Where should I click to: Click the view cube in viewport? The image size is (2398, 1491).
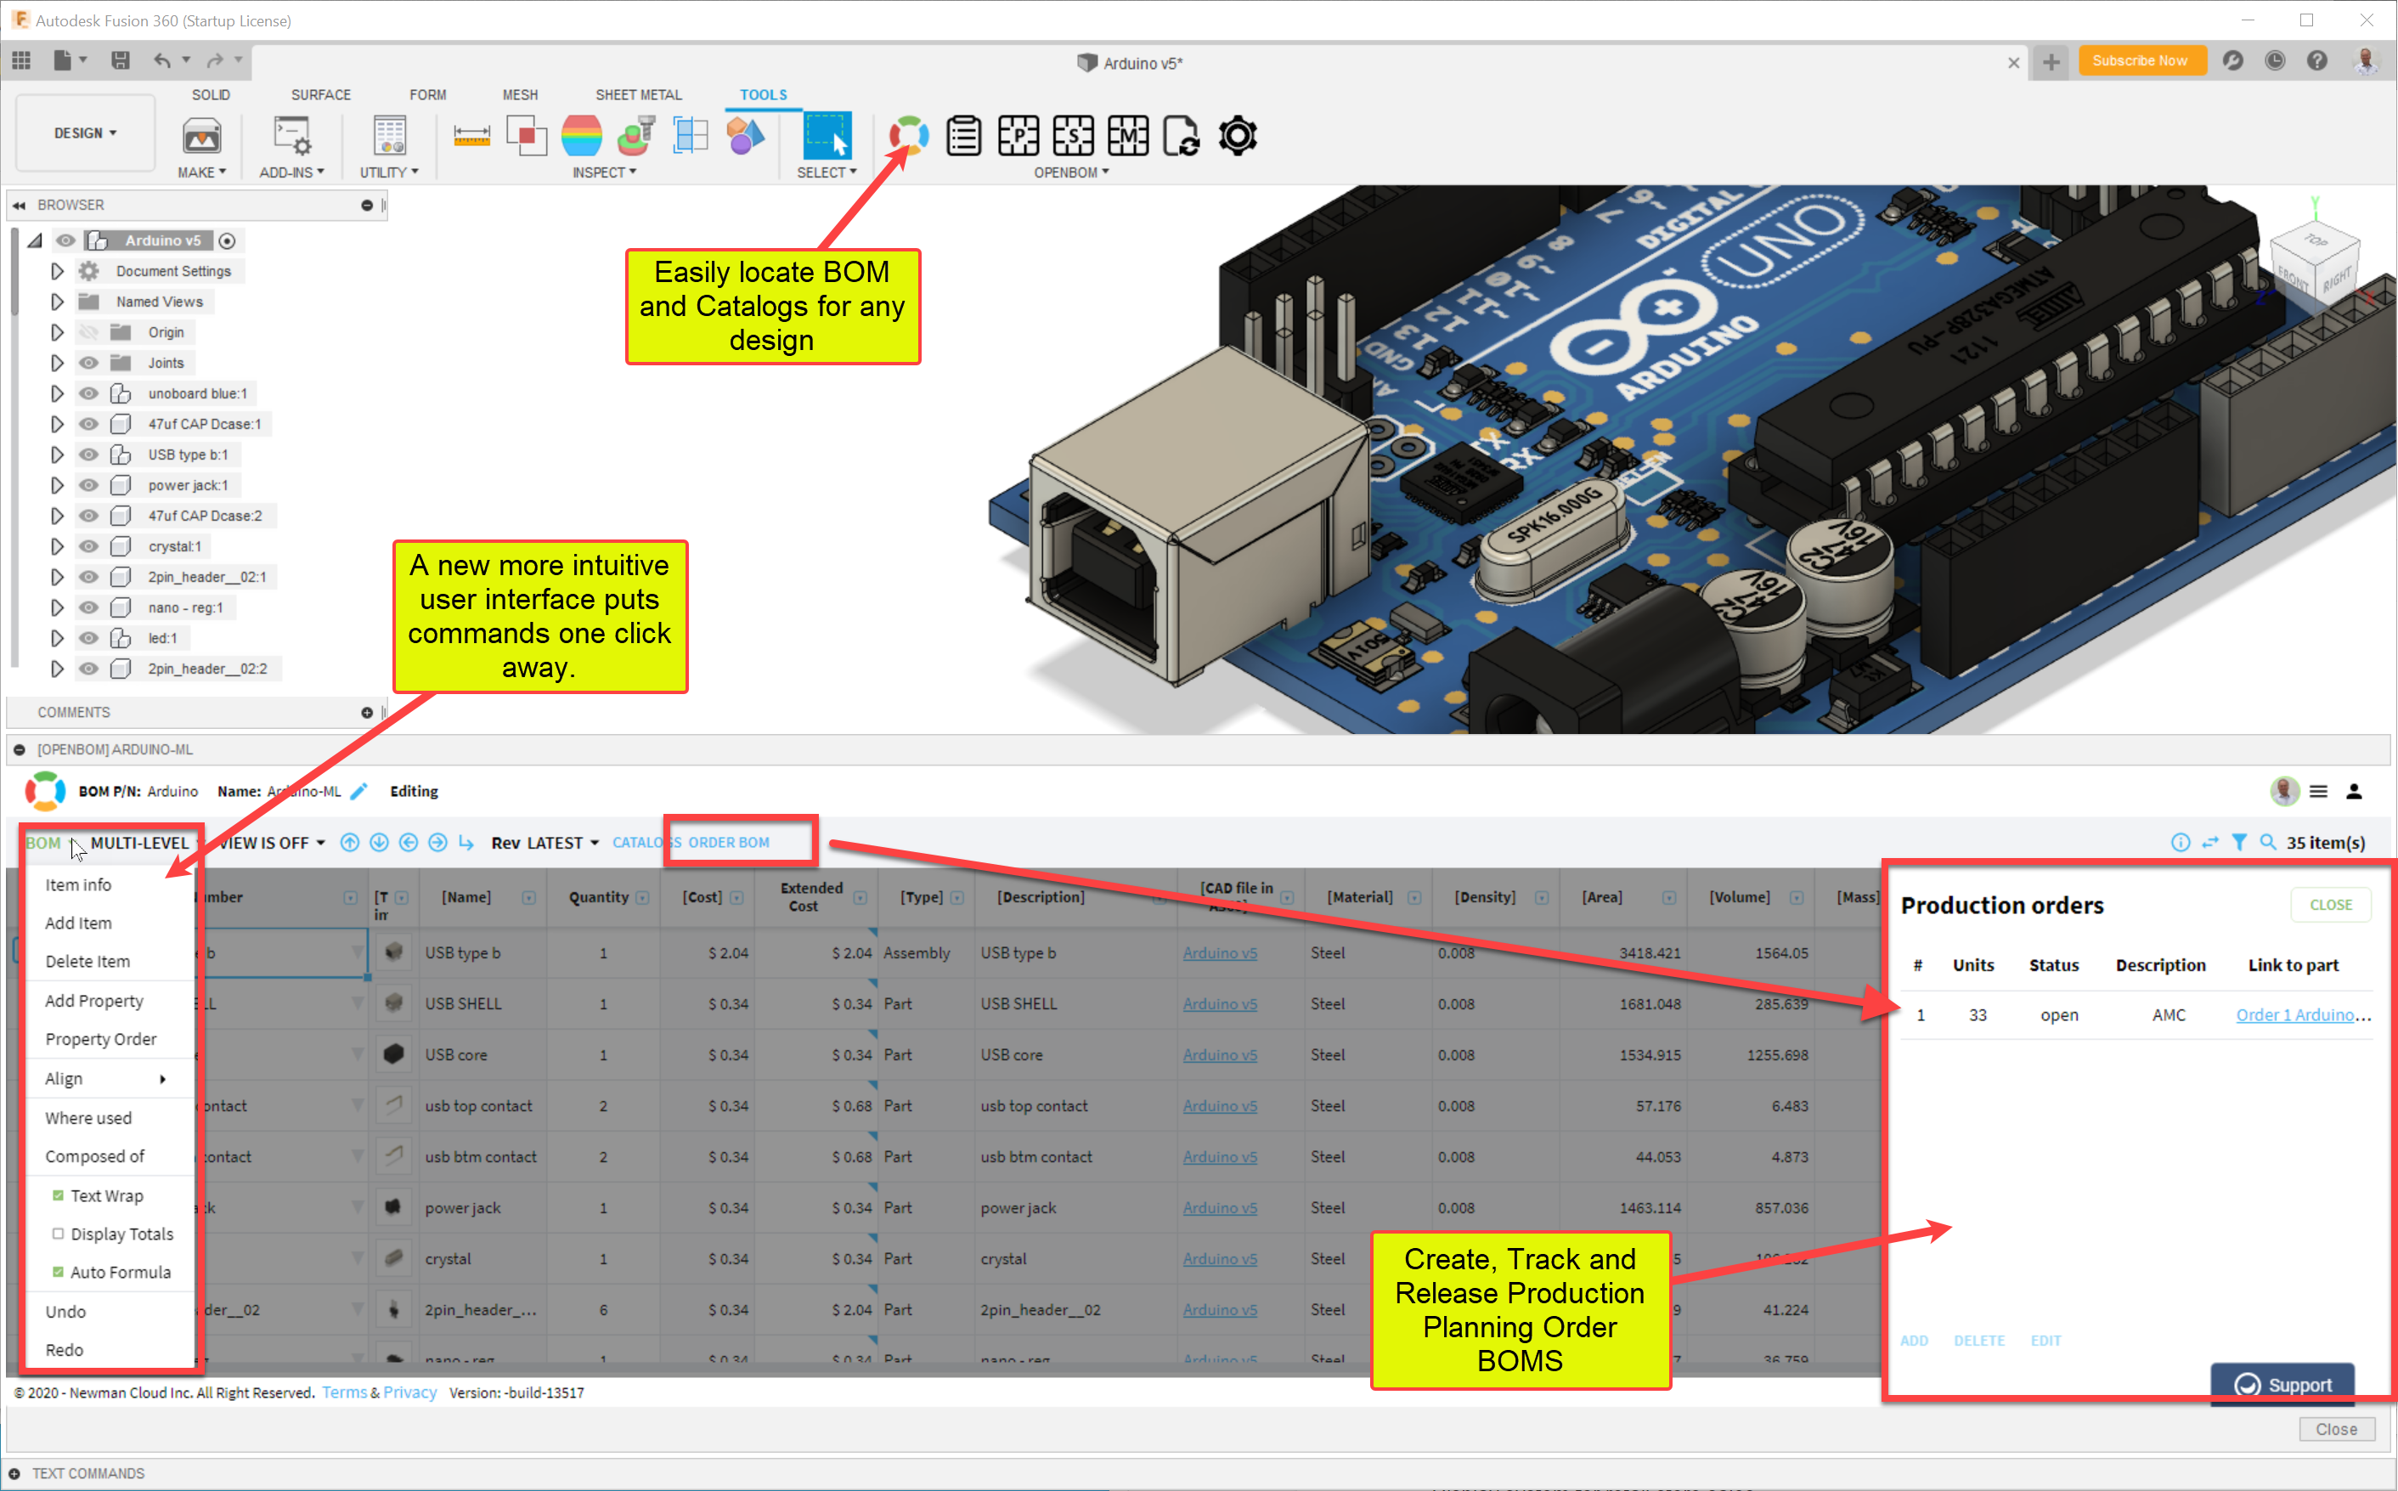[x=2313, y=258]
